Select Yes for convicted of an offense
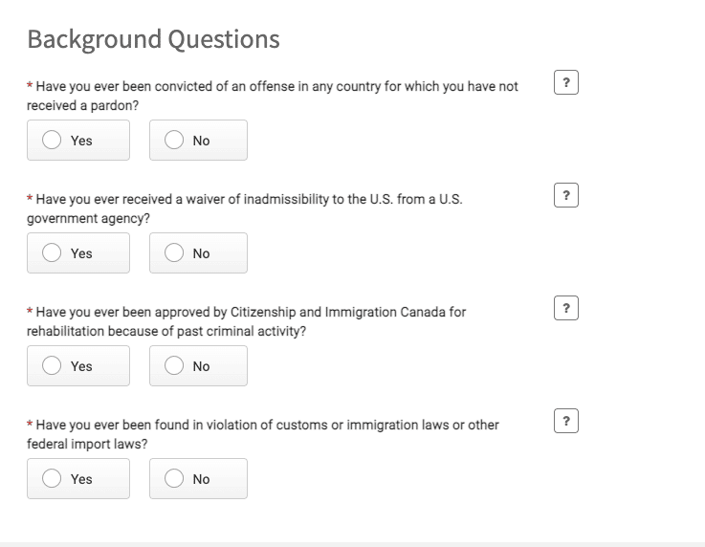 click(78, 141)
